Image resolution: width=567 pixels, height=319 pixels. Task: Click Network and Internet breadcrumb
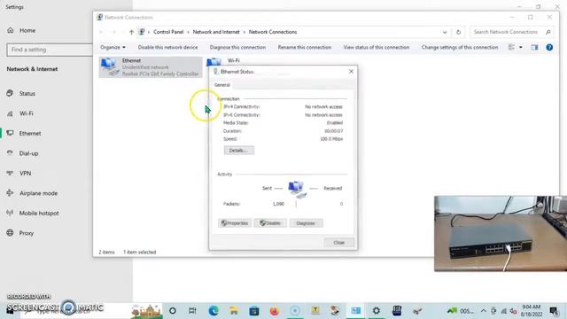216,32
